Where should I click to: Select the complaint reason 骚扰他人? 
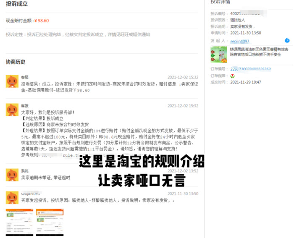click(238, 20)
